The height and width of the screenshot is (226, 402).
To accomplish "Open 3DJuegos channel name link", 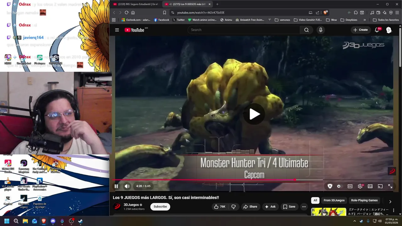I will tap(131, 205).
